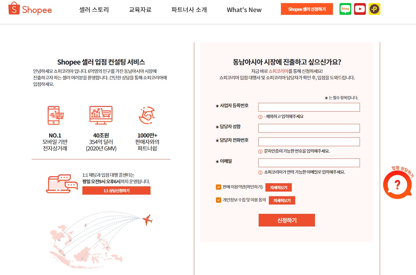Click the airplane icon above the map

pyautogui.click(x=147, y=220)
